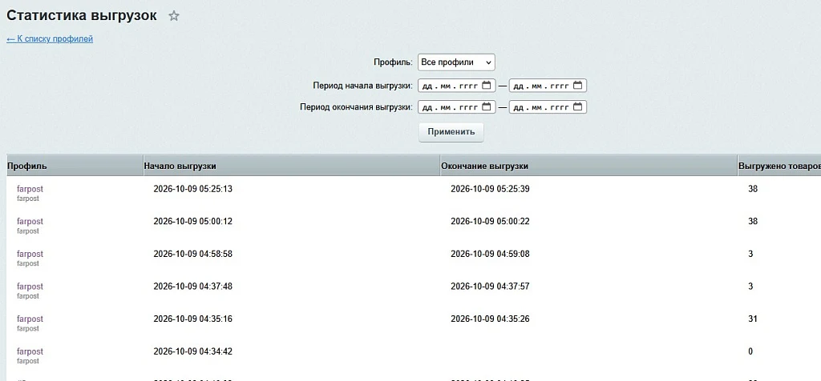Open the Профиль dropdown showing Все профили

456,62
